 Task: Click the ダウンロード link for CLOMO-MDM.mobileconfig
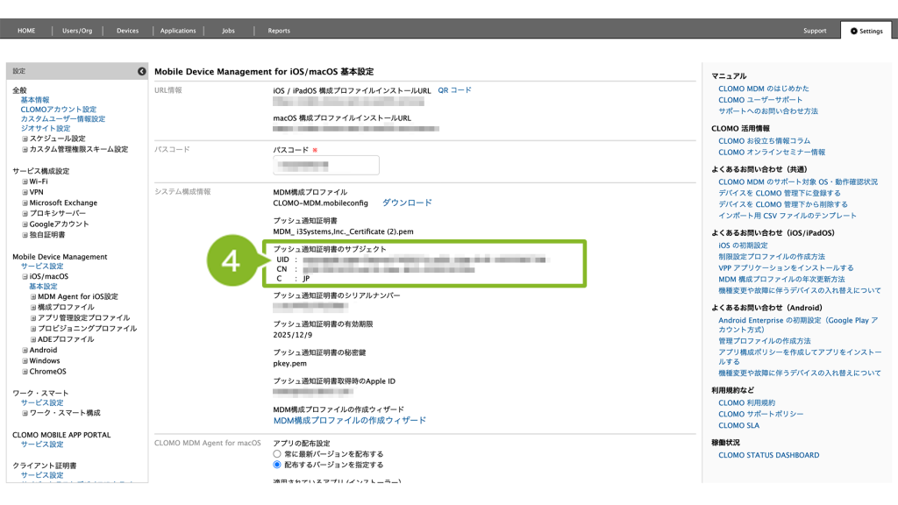click(x=406, y=203)
